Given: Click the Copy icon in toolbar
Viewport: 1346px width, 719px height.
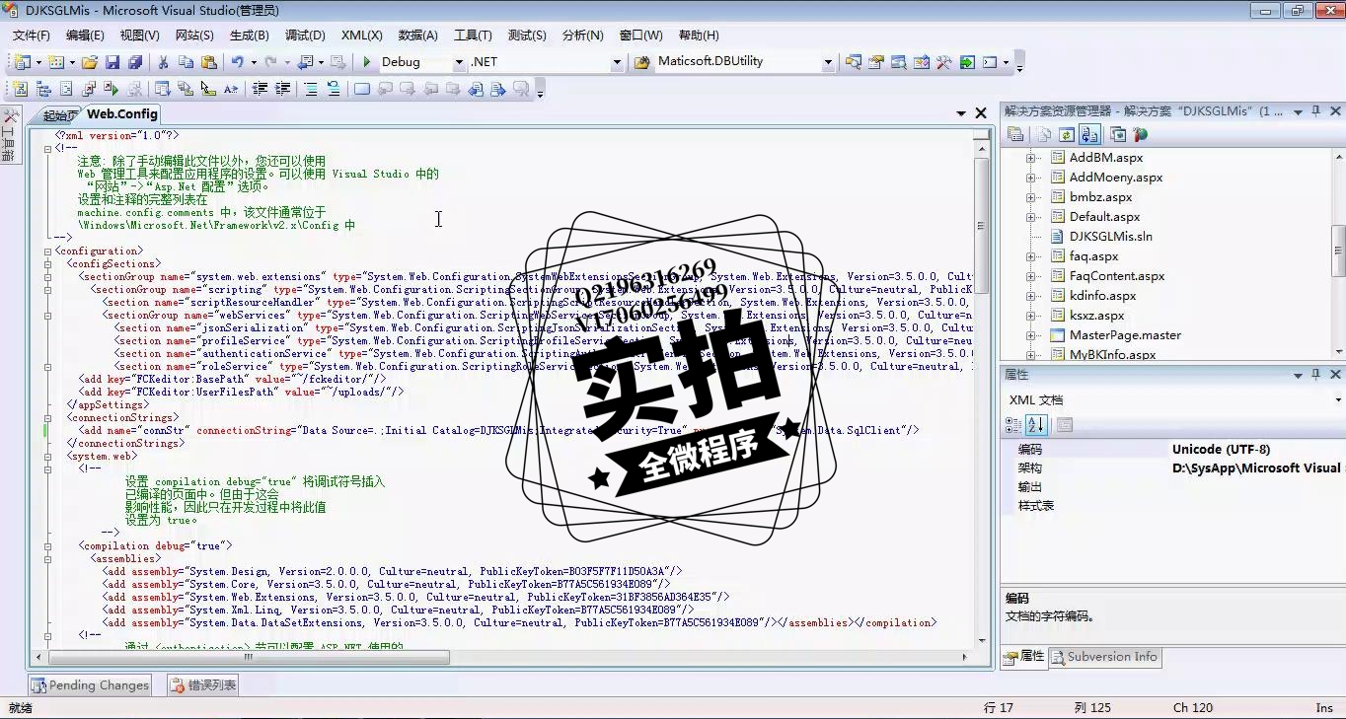Looking at the screenshot, I should click(186, 62).
